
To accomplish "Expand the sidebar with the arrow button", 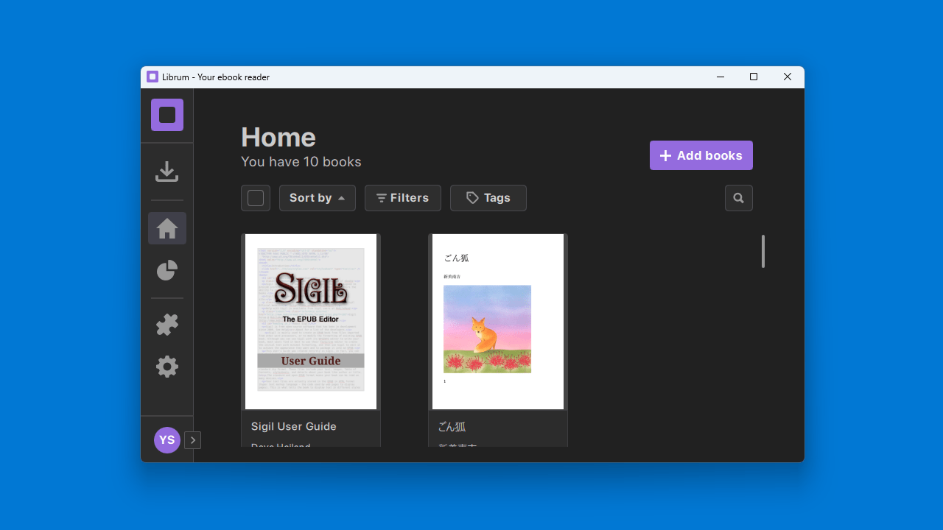I will tap(192, 440).
